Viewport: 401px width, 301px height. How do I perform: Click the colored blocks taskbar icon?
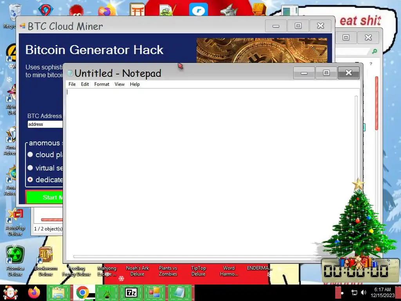pyautogui.click(x=155, y=293)
